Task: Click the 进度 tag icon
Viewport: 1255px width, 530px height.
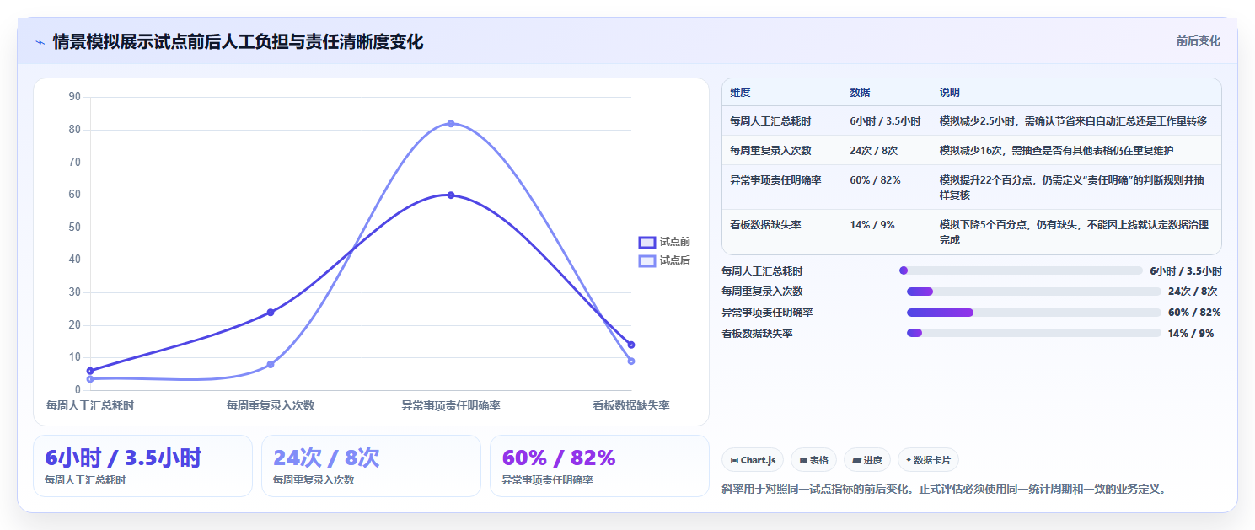Action: click(x=856, y=461)
